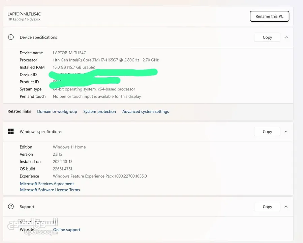Collapse the Support section chevron
The image size is (303, 243).
point(286,207)
